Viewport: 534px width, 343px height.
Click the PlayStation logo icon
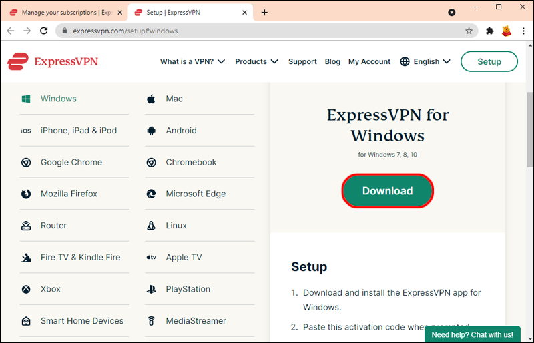152,289
